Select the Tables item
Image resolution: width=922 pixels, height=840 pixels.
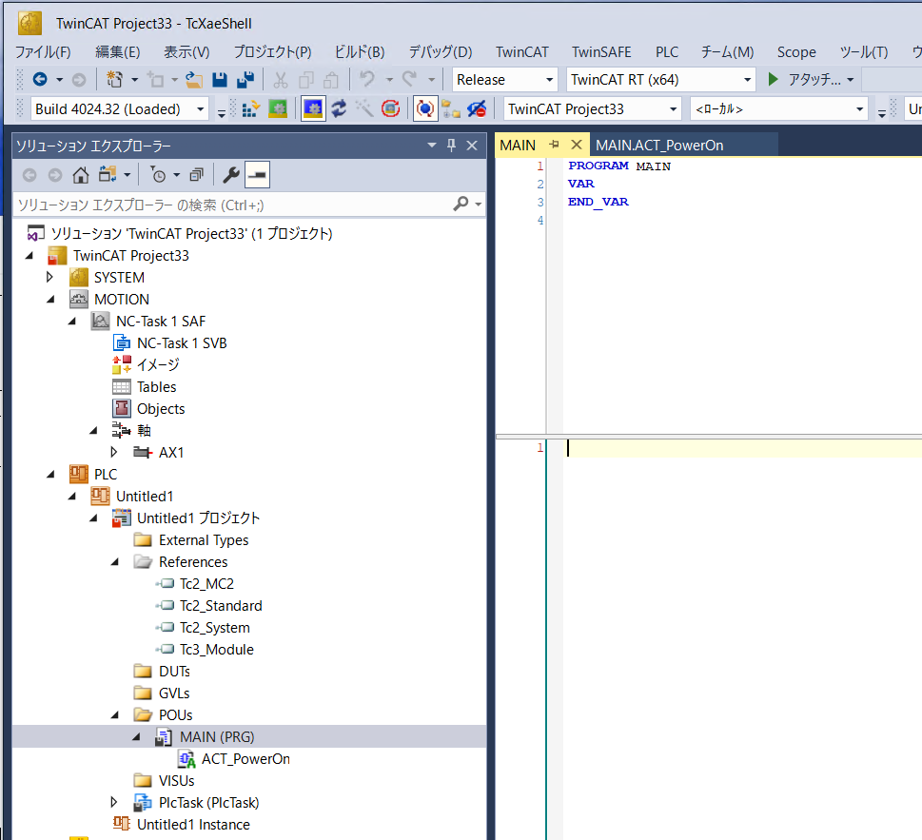click(x=156, y=387)
